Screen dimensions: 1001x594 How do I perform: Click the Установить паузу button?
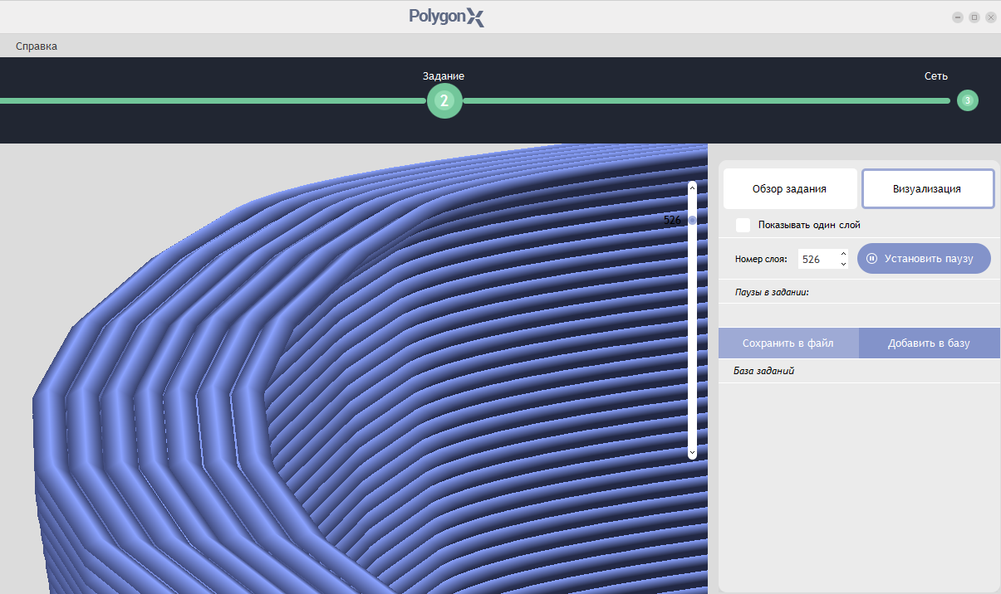point(924,259)
